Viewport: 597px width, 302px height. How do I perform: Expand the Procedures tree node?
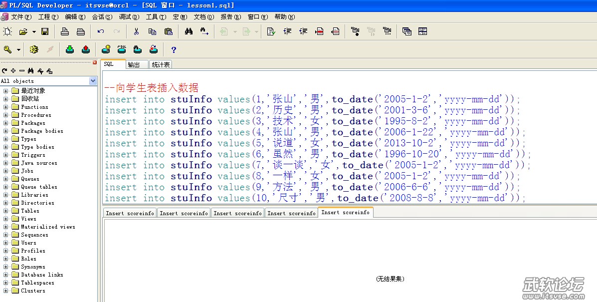(5, 115)
